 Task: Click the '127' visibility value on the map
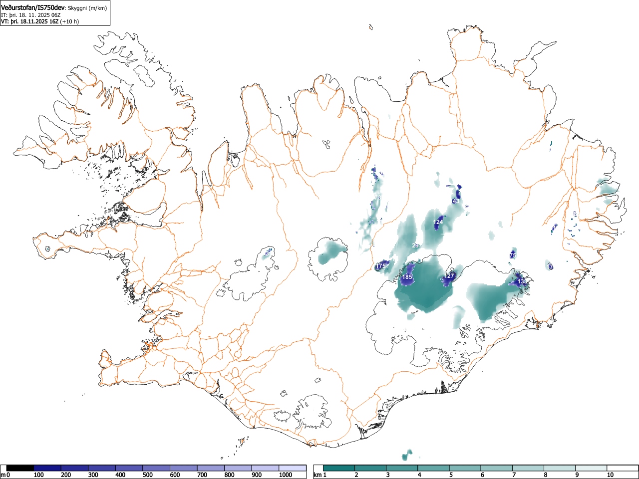coord(449,276)
